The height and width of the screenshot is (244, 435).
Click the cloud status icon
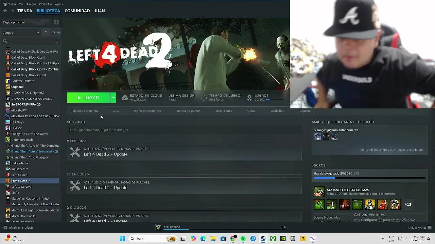[x=125, y=98]
